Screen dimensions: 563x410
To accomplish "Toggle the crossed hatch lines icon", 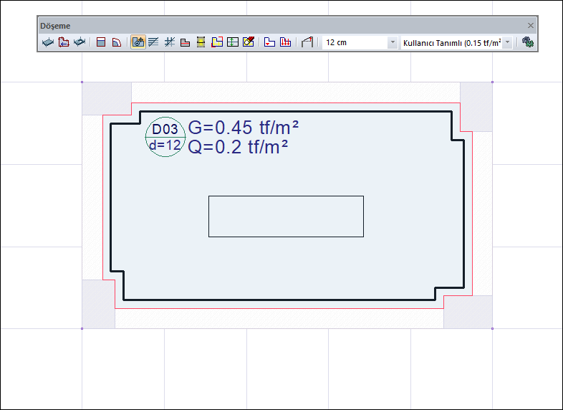I will click(170, 42).
